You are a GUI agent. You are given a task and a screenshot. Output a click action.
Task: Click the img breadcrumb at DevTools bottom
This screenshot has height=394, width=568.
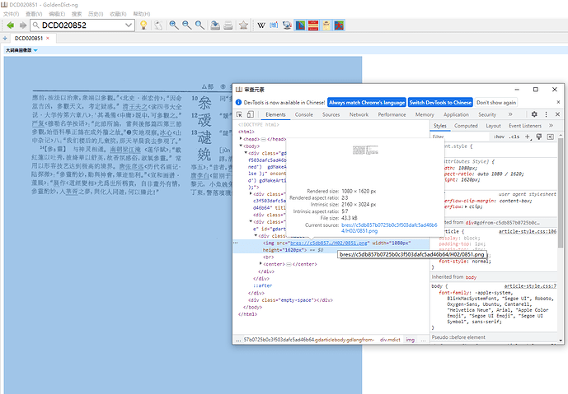coord(410,340)
